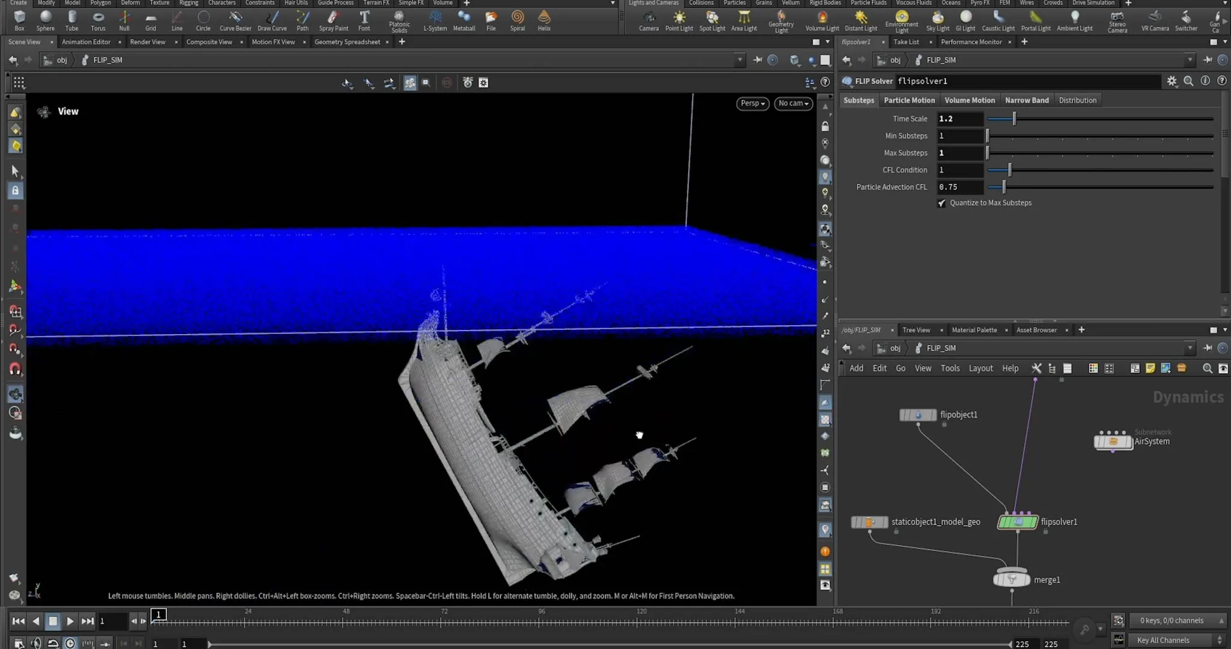Select the Sphere shelf tool
Screen dimensions: 1231x649
point(45,20)
